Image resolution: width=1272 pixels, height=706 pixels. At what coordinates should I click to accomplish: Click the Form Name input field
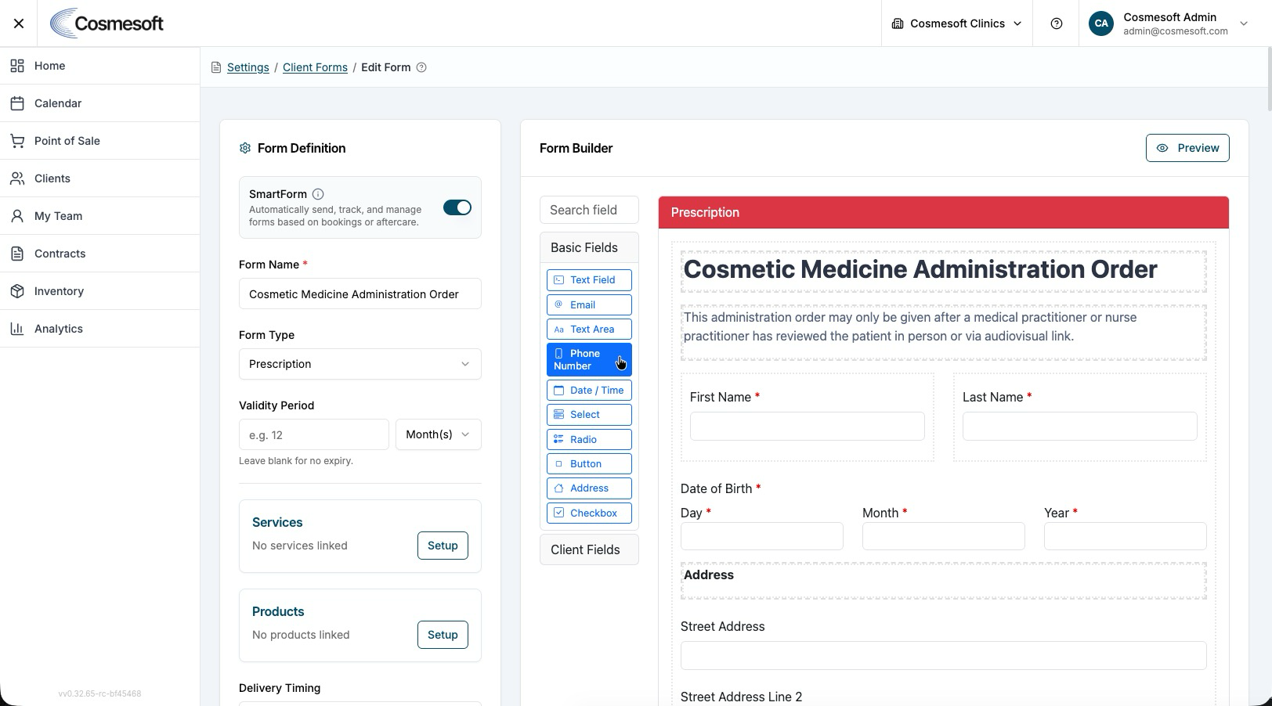point(360,294)
